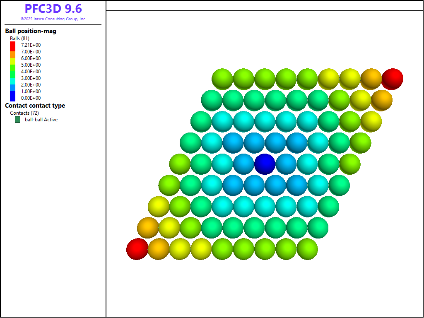Select the orange ball in the top row
Image resolution: width=424 pixels, height=318 pixels.
tap(371, 79)
